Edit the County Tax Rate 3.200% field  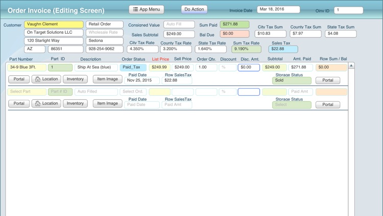(176, 49)
